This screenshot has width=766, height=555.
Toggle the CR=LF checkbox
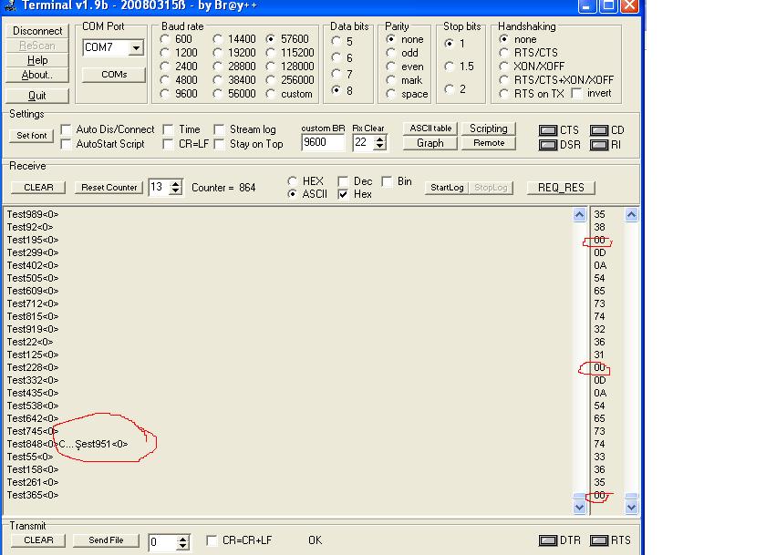pyautogui.click(x=168, y=144)
